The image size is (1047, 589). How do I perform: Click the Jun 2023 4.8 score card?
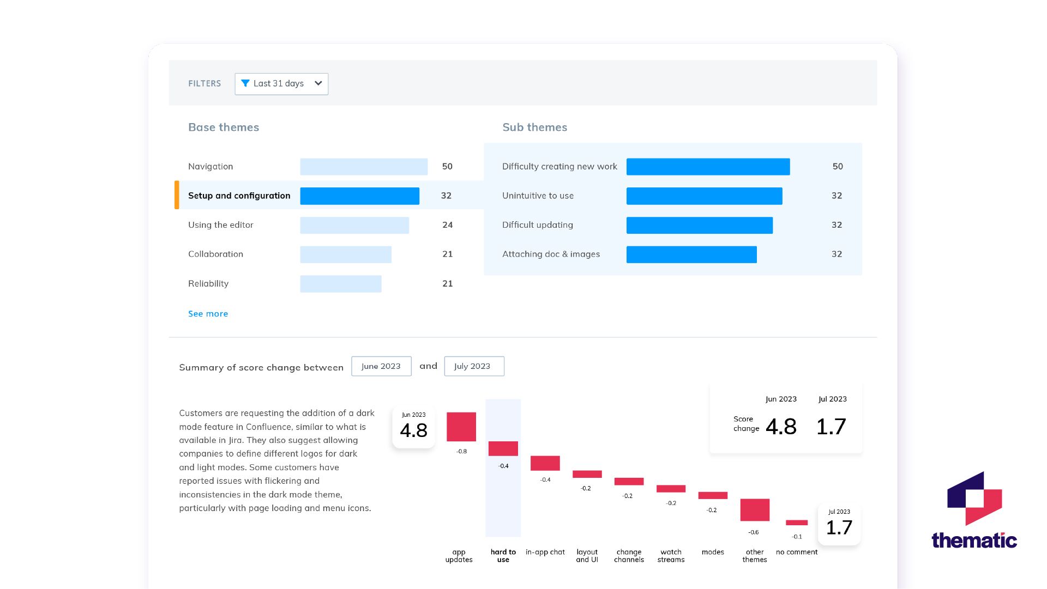[413, 427]
